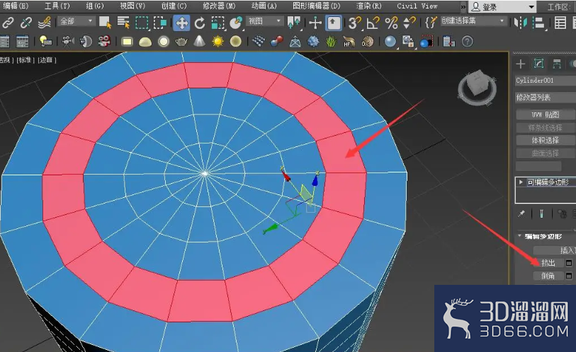The width and height of the screenshot is (576, 352).
Task: Click the UVW 贴图 modifier button
Action: (x=545, y=115)
